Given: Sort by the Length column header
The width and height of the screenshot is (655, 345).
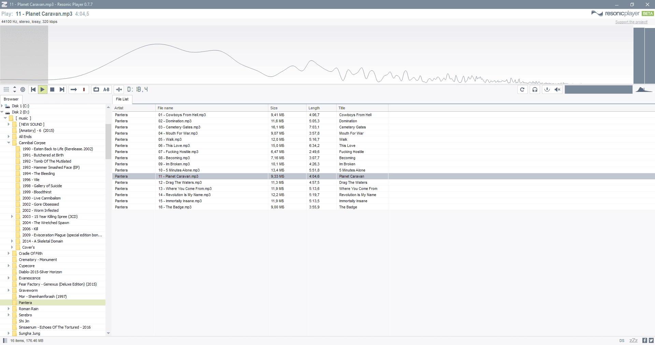Looking at the screenshot, I should pos(321,108).
